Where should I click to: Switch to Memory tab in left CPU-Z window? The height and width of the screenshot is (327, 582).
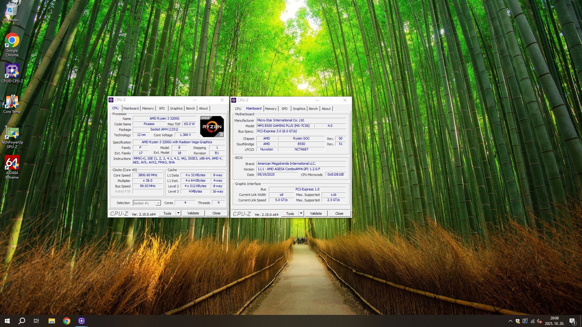(x=148, y=108)
